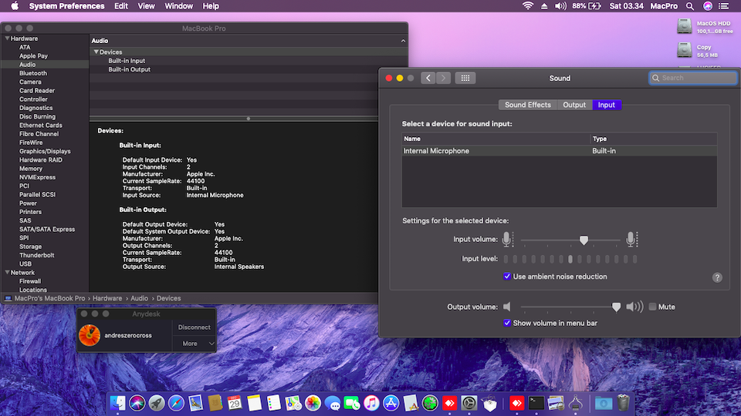
Task: Open Edit menu in menu bar
Action: (x=121, y=6)
